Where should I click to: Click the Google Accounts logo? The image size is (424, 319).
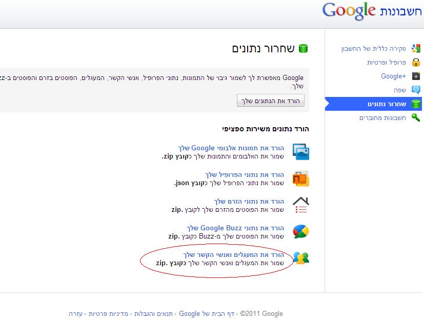pos(372,11)
